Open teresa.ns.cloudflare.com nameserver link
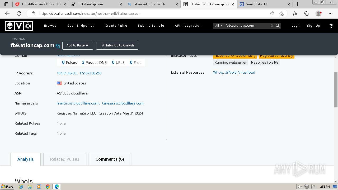Screen dimensions: 338x190 click(x=123, y=103)
